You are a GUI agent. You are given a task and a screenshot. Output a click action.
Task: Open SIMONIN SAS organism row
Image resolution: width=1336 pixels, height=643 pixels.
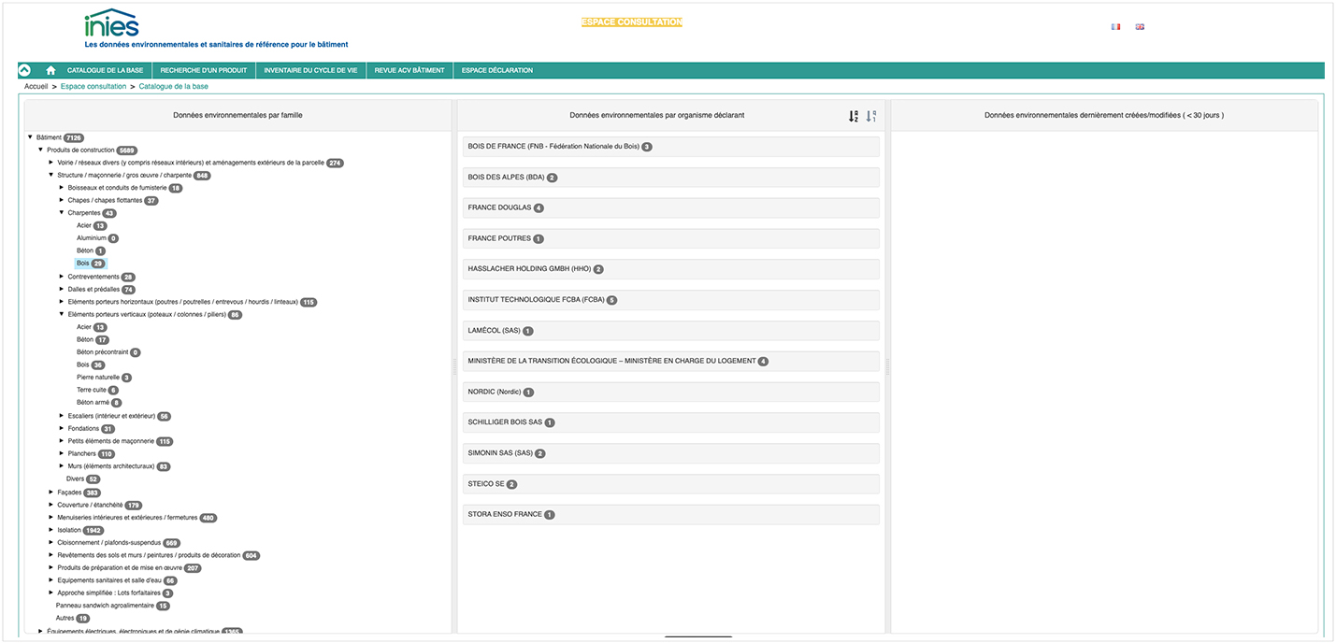click(671, 453)
